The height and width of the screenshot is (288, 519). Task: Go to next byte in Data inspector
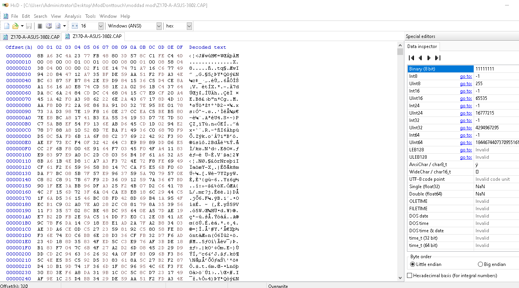pyautogui.click(x=429, y=58)
